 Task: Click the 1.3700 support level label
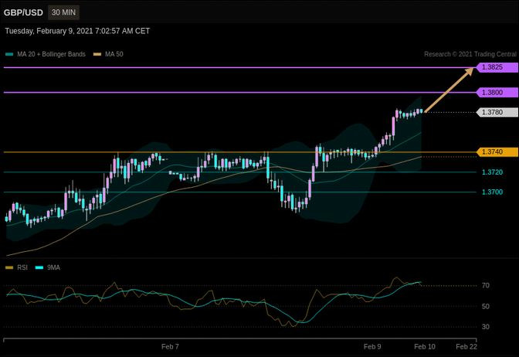point(492,192)
